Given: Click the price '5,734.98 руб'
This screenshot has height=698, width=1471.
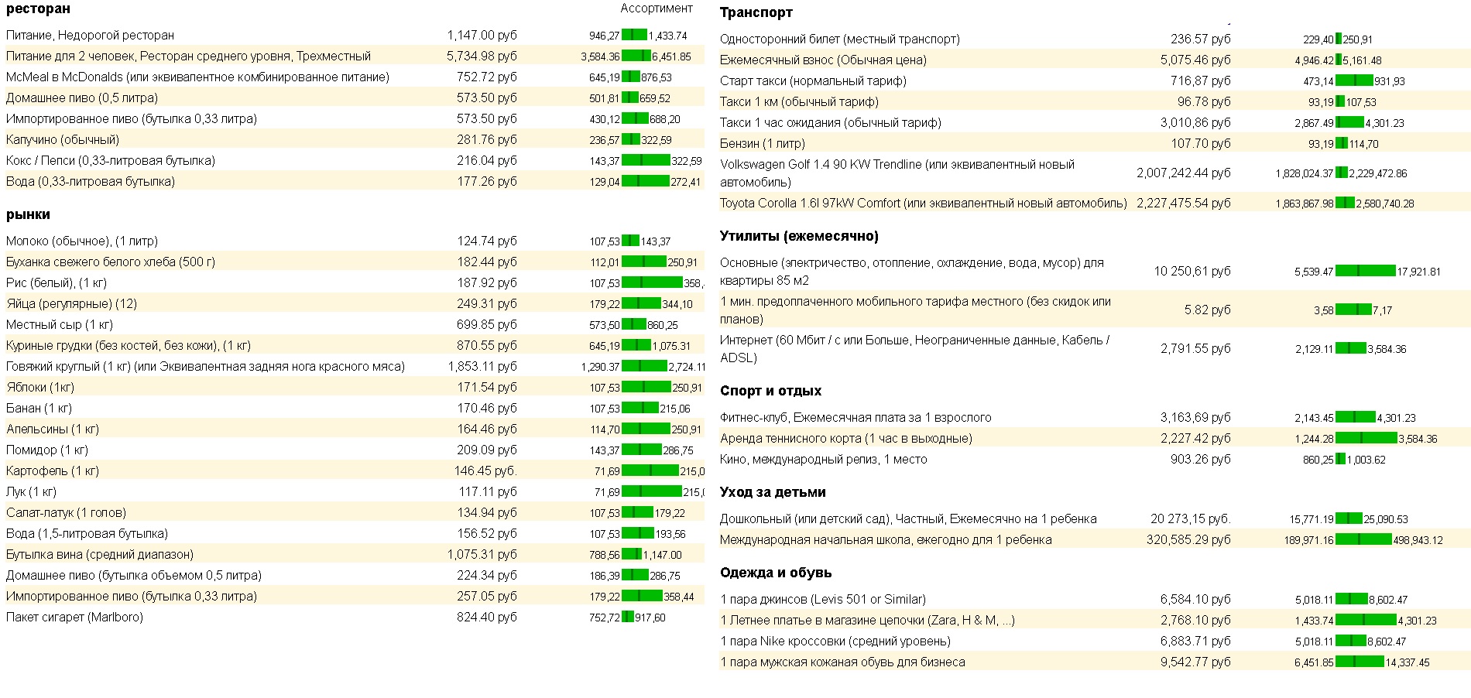Looking at the screenshot, I should pyautogui.click(x=482, y=56).
